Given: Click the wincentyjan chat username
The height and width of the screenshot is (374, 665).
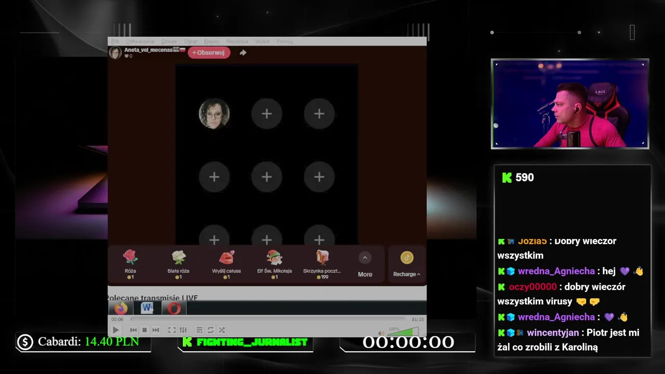Looking at the screenshot, I should (x=553, y=332).
